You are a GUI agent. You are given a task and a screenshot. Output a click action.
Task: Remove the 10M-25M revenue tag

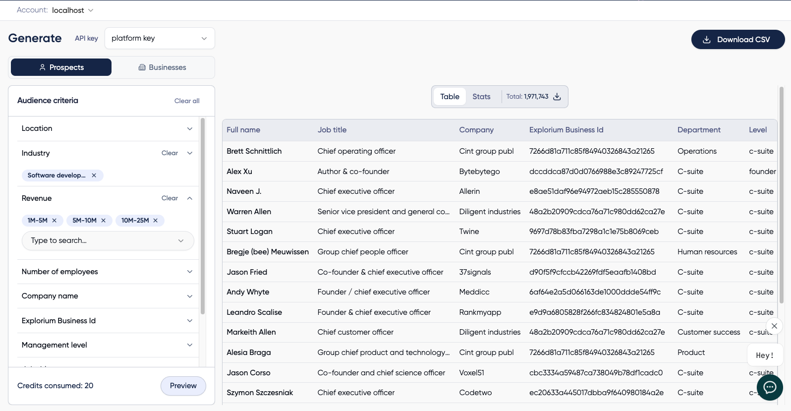[x=156, y=221]
